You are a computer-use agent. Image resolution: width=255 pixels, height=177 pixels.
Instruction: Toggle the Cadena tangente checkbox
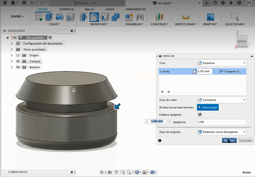[x=200, y=114]
